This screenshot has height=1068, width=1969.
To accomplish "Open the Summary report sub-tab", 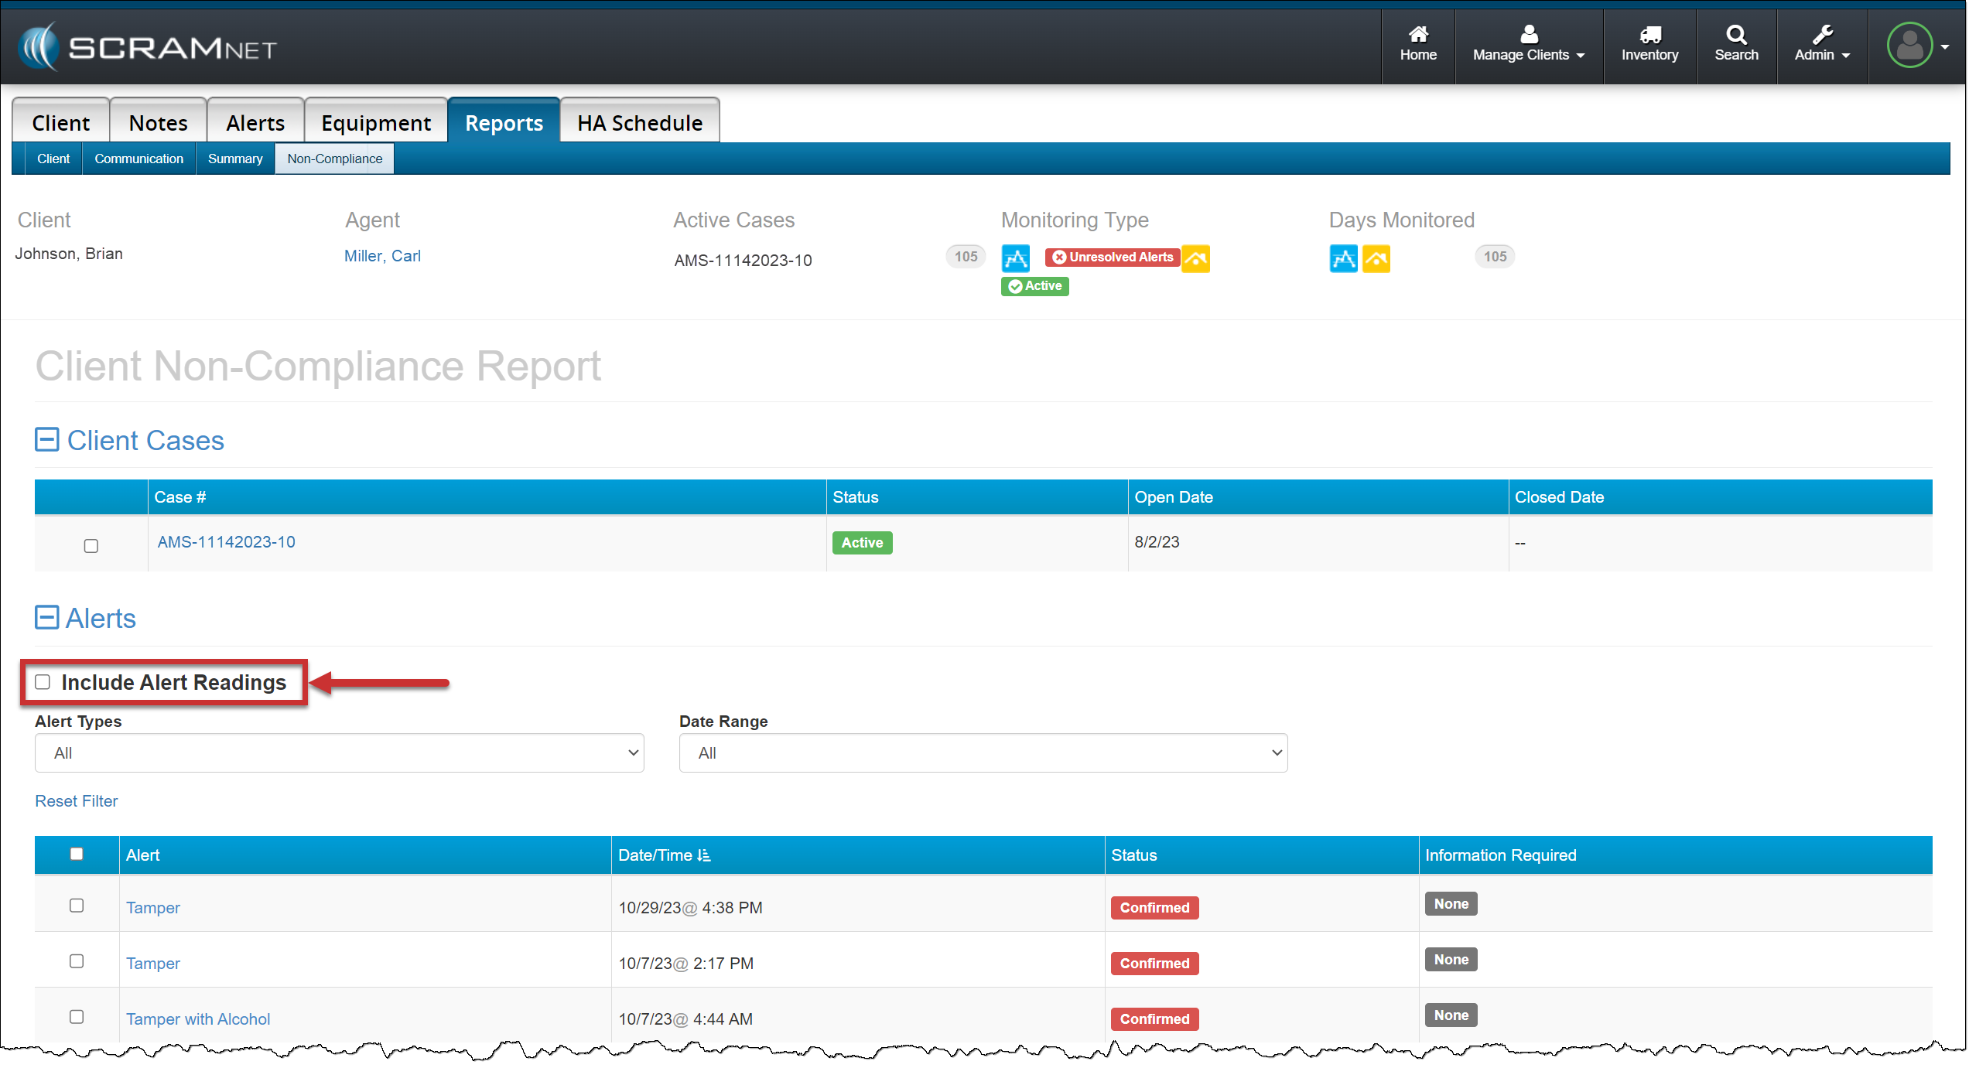I will point(235,159).
